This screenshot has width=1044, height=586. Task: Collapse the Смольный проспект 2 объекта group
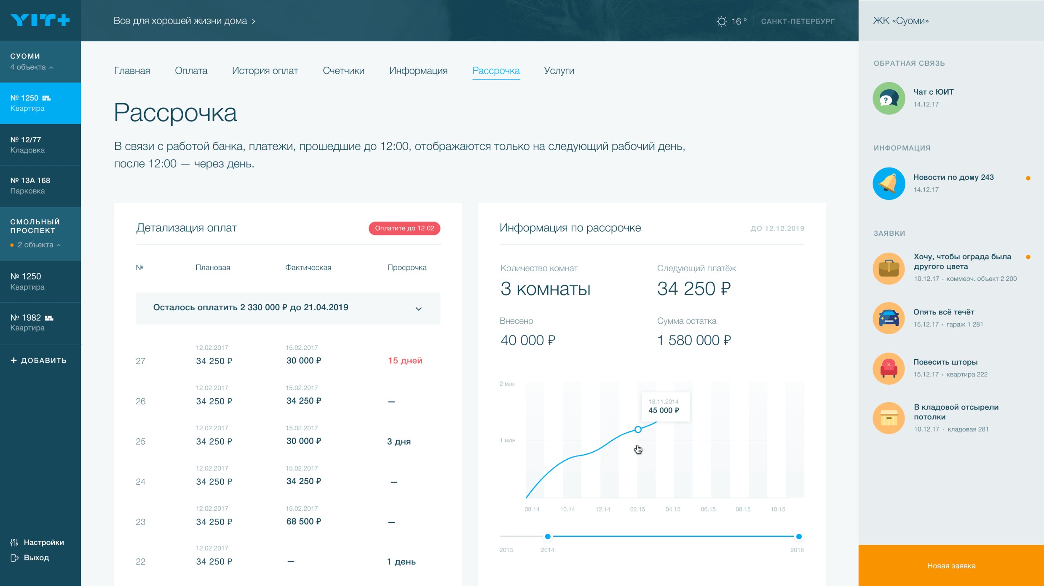[x=59, y=245]
